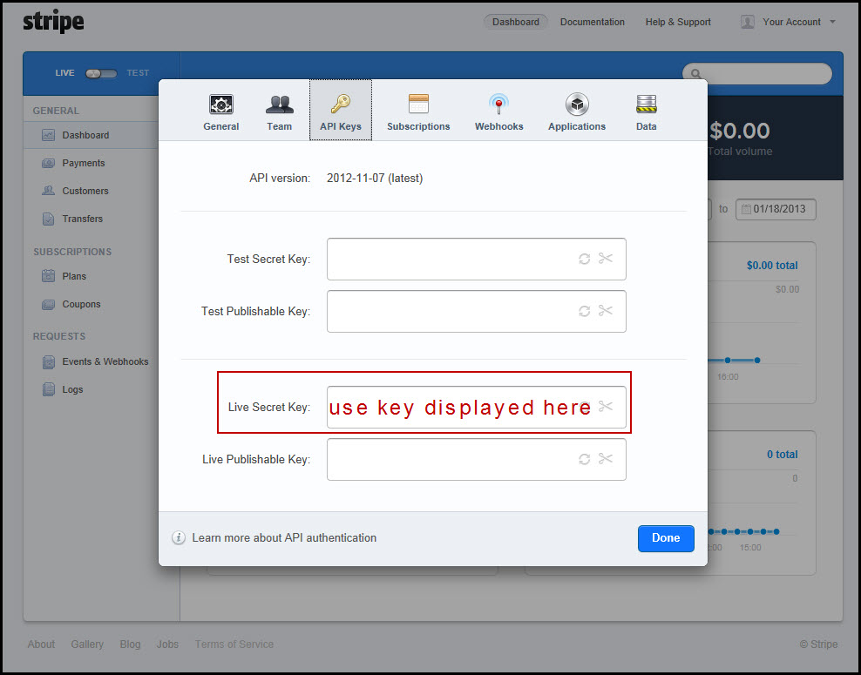Click the 0 total link
Viewport: 861px width, 675px height.
click(782, 455)
